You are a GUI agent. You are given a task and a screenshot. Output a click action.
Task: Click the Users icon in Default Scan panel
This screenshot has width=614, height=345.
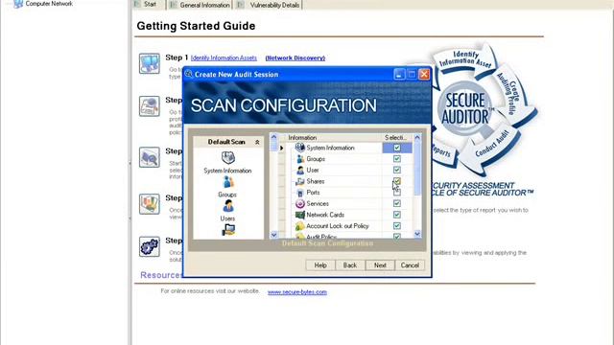pyautogui.click(x=228, y=206)
